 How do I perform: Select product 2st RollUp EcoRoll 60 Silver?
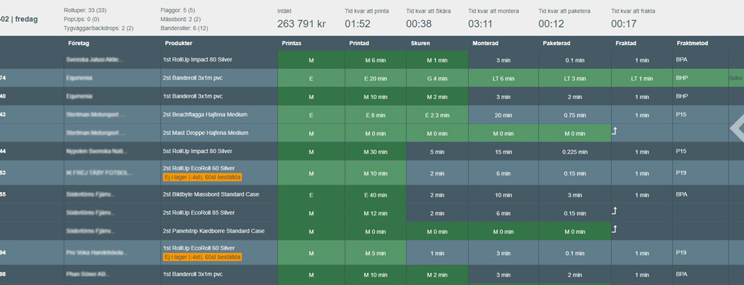tap(199, 168)
